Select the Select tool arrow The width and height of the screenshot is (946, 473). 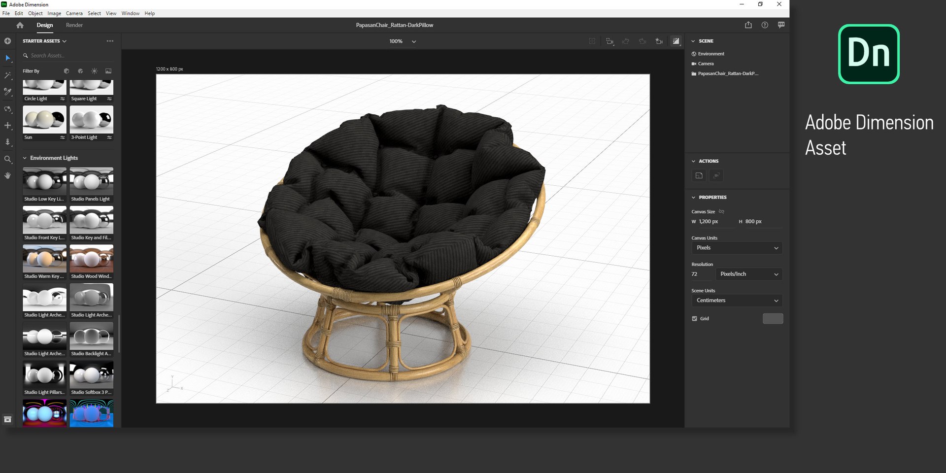pyautogui.click(x=7, y=58)
